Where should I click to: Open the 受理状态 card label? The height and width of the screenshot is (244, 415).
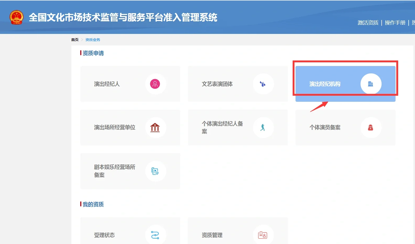pyautogui.click(x=104, y=235)
